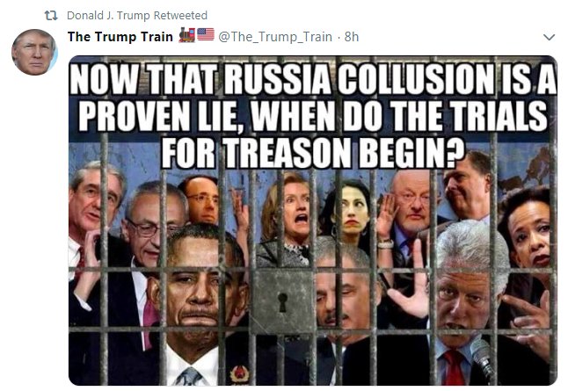Expand the tweet options chevron
The image size is (568, 391).
(x=550, y=37)
